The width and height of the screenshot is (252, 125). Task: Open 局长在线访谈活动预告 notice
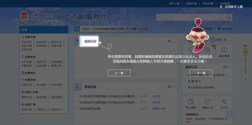(x=201, y=87)
